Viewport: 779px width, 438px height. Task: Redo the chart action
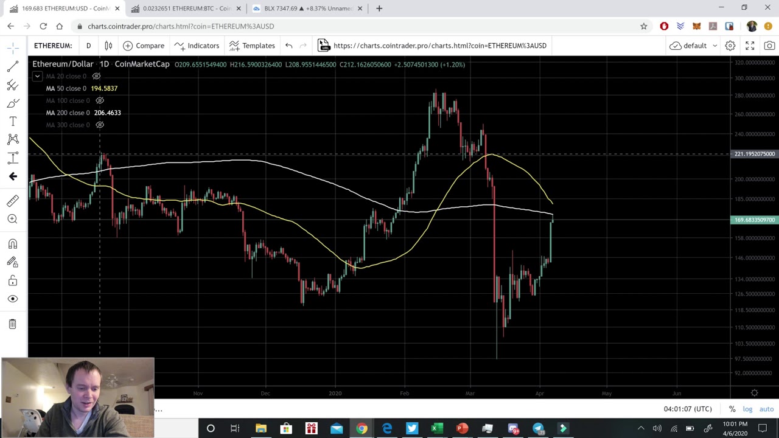pos(303,46)
